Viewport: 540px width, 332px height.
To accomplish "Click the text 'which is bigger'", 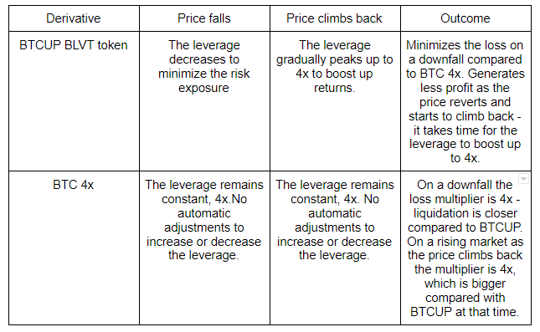I will coord(465,283).
